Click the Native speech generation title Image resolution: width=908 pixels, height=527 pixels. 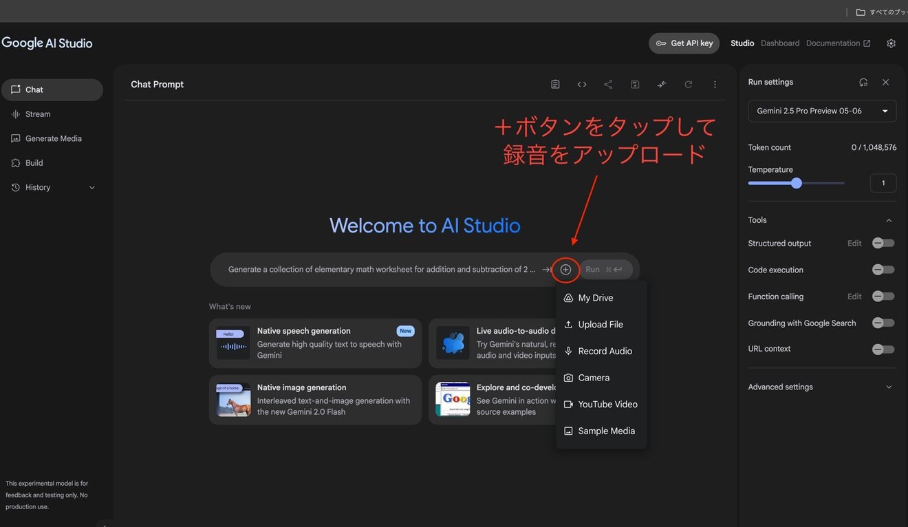tap(304, 331)
